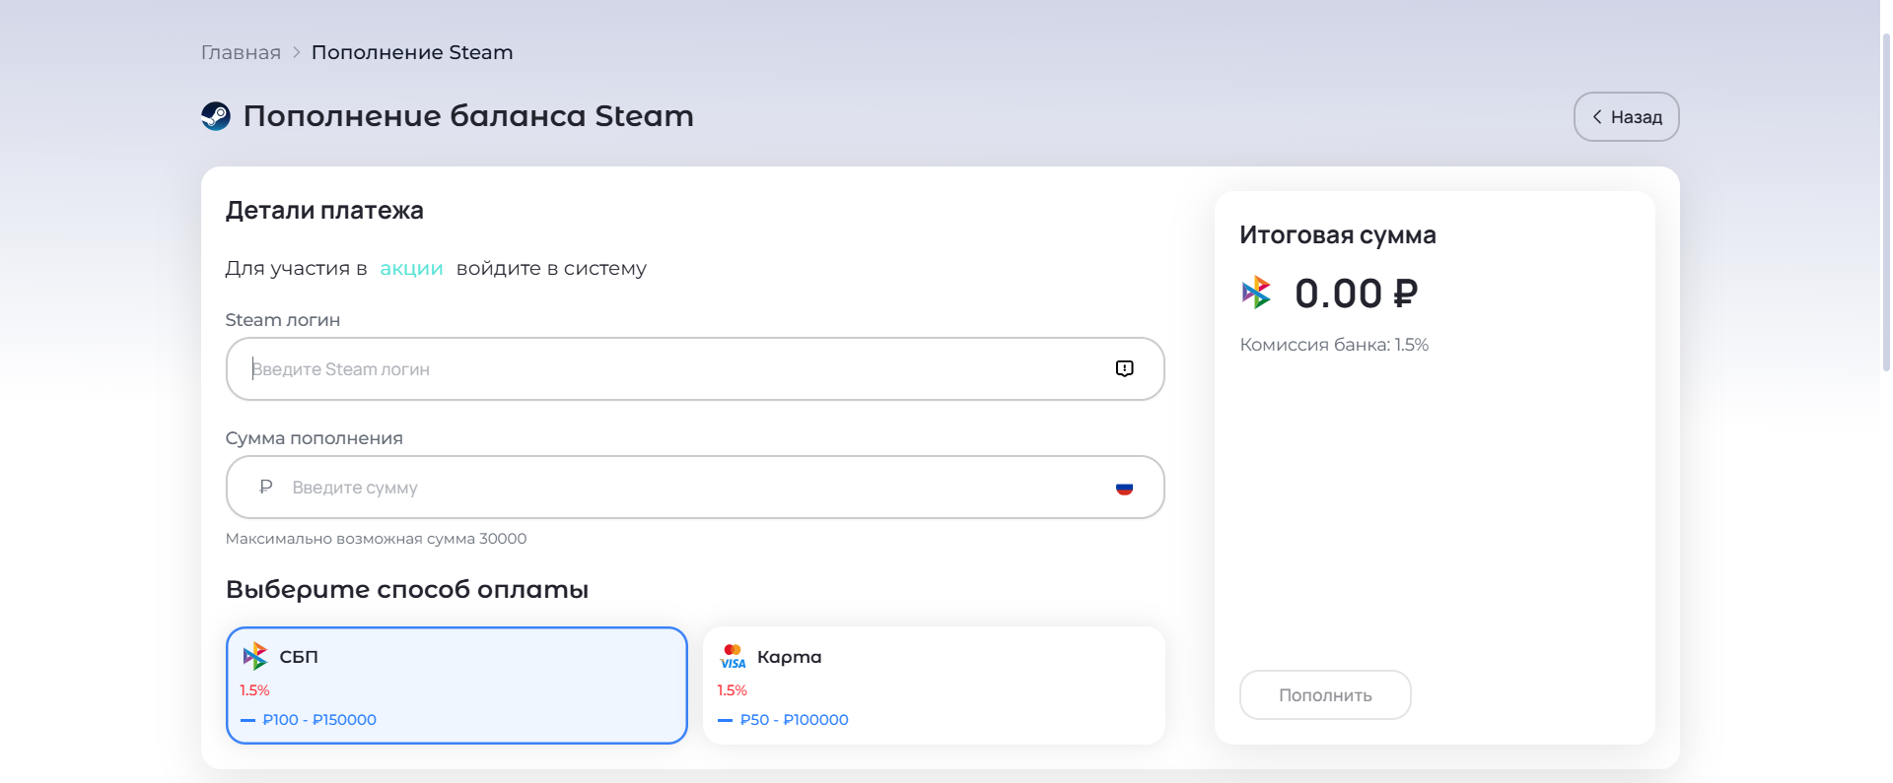Click the '₽50 - ₽100000' limit on Карта
Image resolution: width=1893 pixels, height=783 pixels.
(794, 720)
